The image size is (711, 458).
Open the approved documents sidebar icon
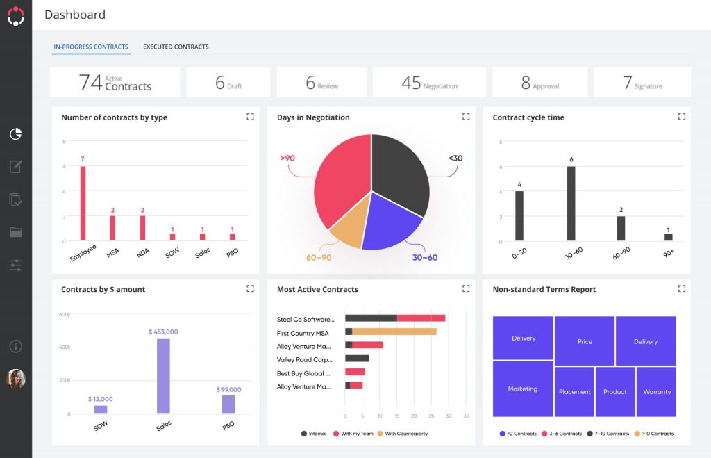point(16,199)
